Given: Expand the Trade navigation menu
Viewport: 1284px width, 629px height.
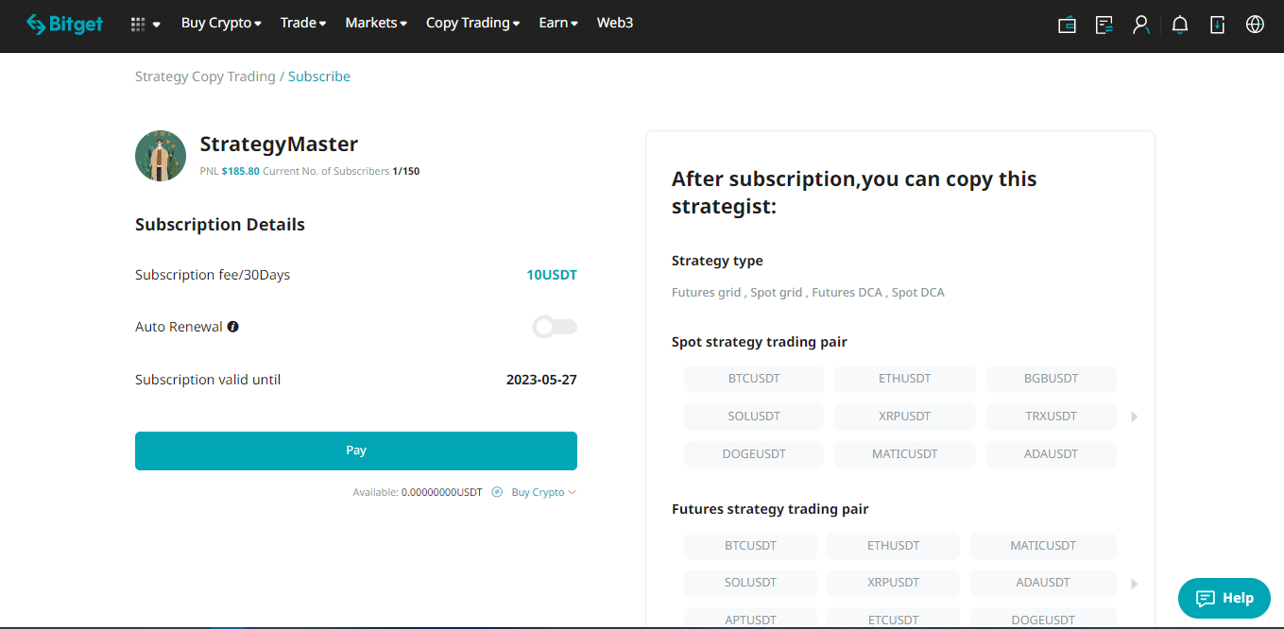Looking at the screenshot, I should tap(303, 23).
